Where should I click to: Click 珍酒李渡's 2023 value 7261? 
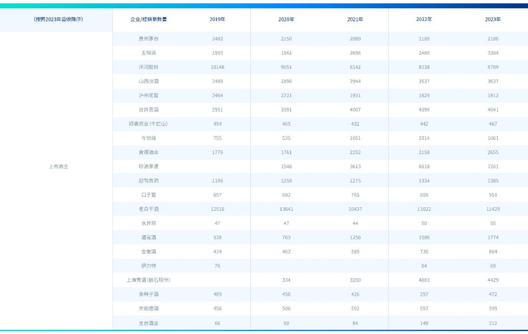tap(493, 166)
